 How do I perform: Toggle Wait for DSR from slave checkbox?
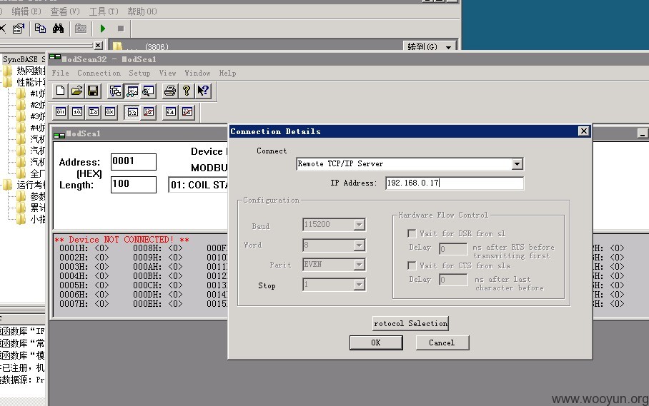click(x=412, y=234)
